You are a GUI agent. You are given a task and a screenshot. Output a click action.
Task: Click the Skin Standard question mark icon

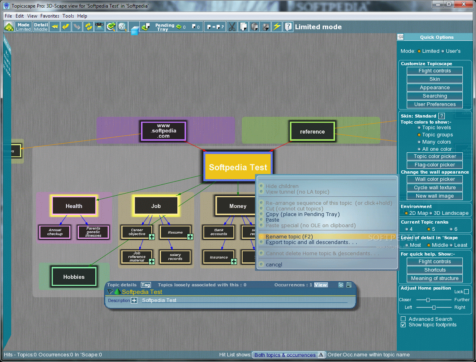[x=442, y=116]
